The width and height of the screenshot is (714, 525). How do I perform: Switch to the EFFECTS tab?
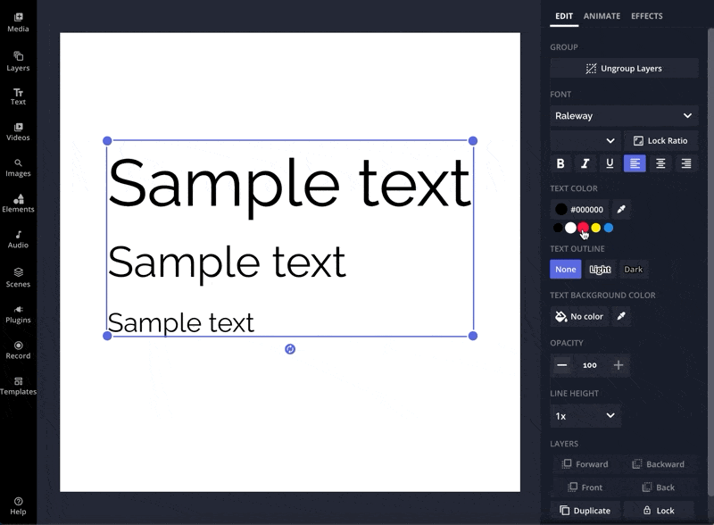click(x=646, y=16)
